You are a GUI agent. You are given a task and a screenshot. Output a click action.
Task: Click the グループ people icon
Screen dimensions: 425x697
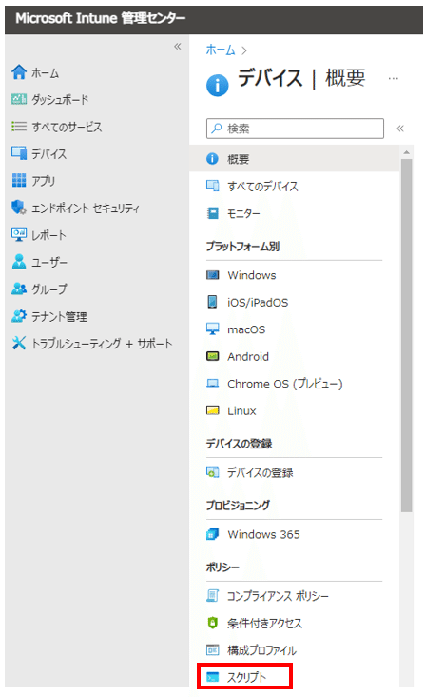[x=19, y=289]
